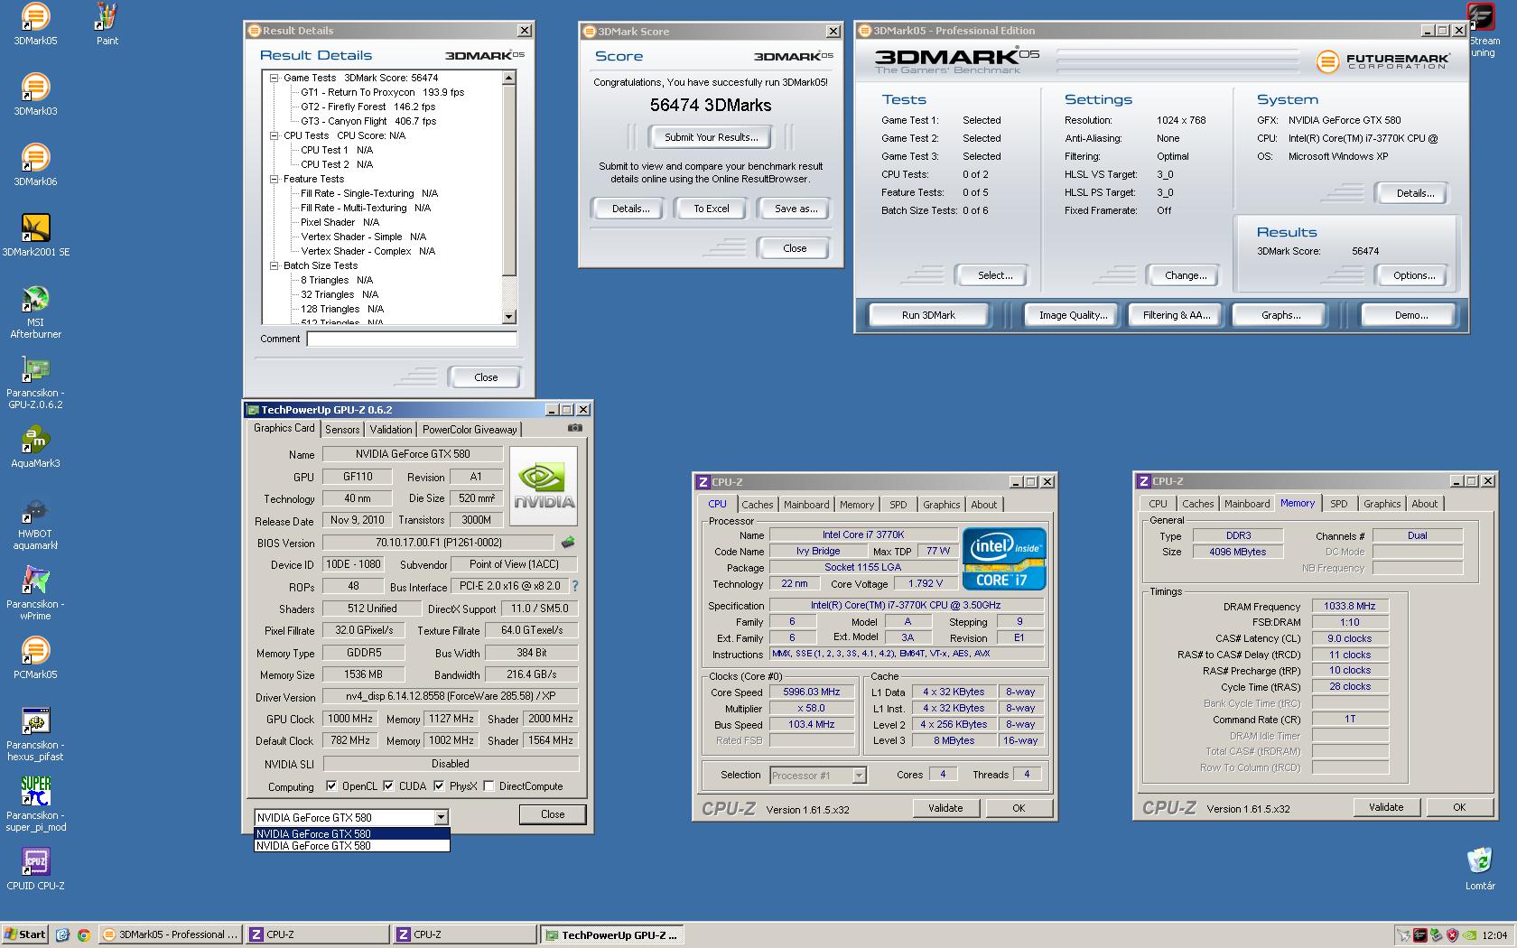The image size is (1517, 948).
Task: Switch to Caches tab in CPU-Z CPU window
Action: (x=757, y=505)
